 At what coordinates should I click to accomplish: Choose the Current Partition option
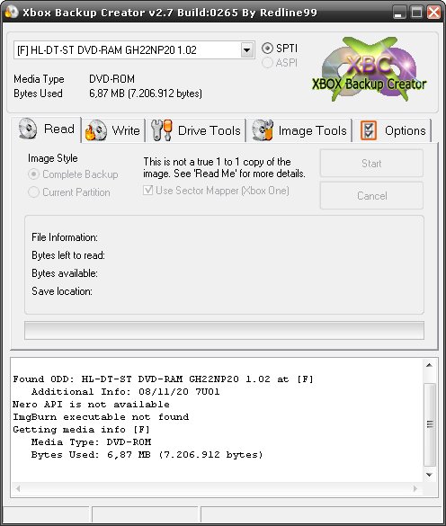(33, 192)
